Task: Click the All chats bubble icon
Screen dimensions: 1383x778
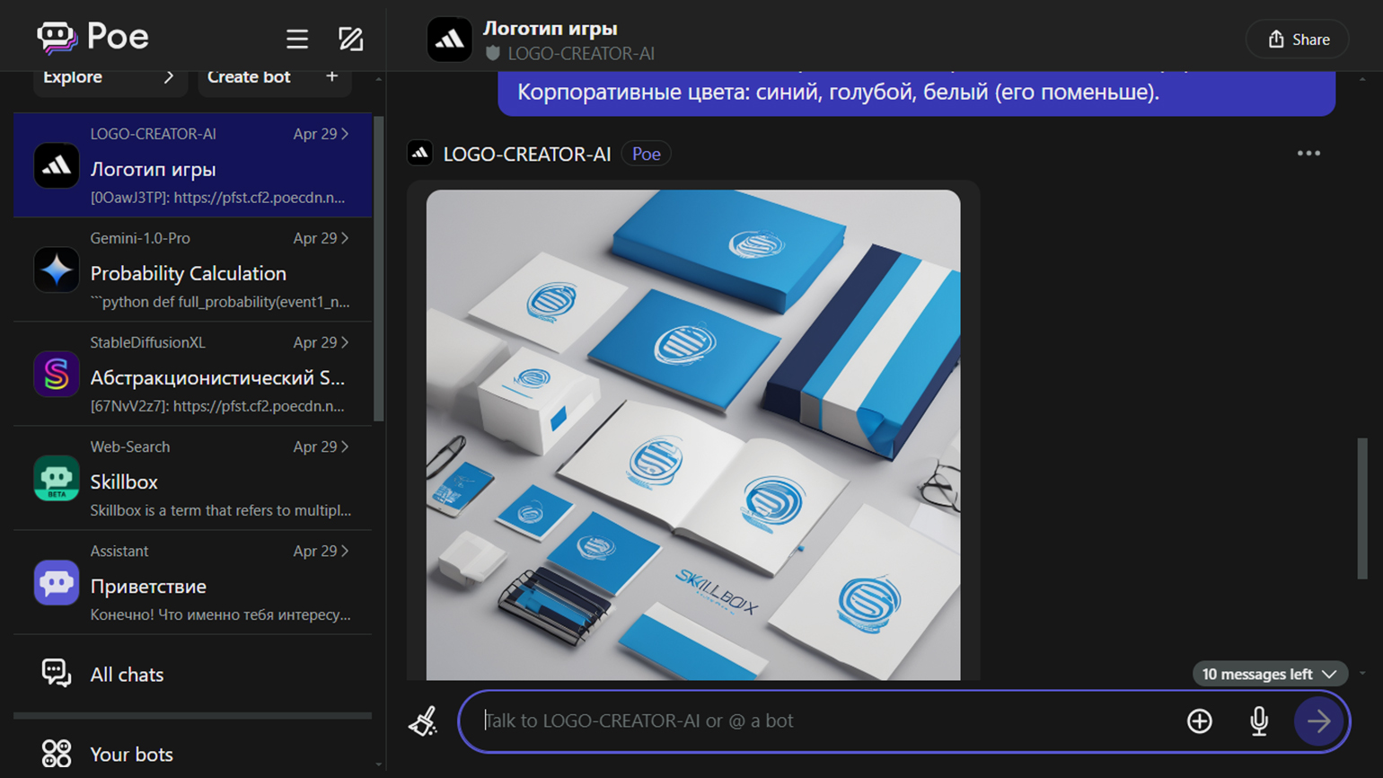Action: coord(56,673)
